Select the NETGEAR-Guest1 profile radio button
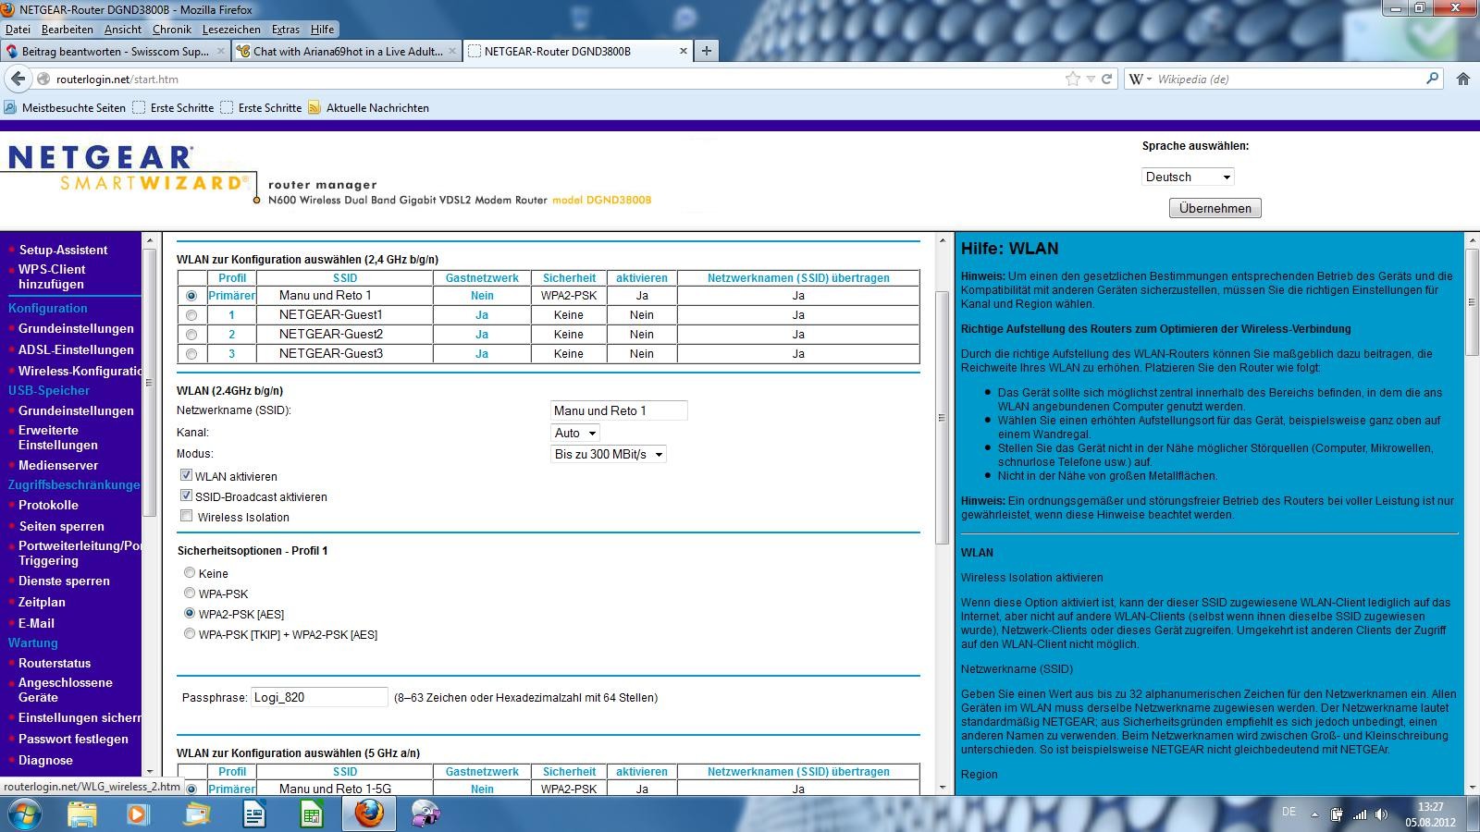 point(191,315)
